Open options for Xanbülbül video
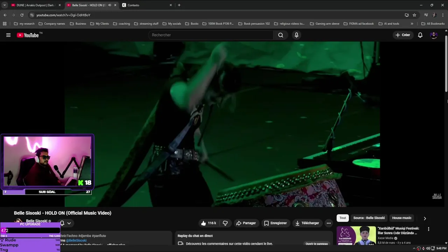Screen dimensions: 448x252 coord(428,229)
